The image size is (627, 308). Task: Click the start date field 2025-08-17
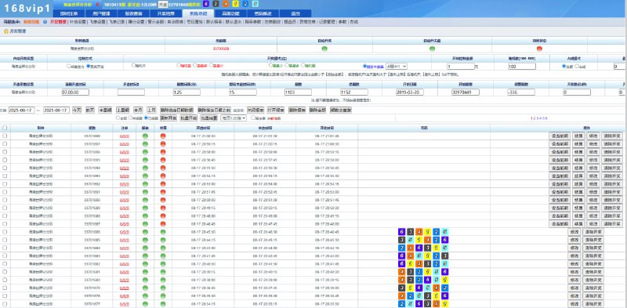pos(21,110)
